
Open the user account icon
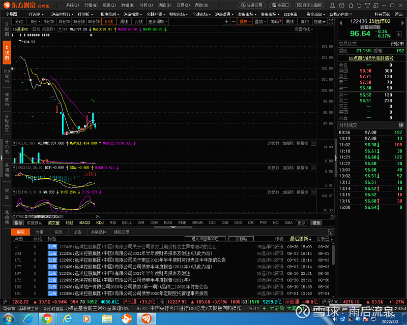click(333, 5)
